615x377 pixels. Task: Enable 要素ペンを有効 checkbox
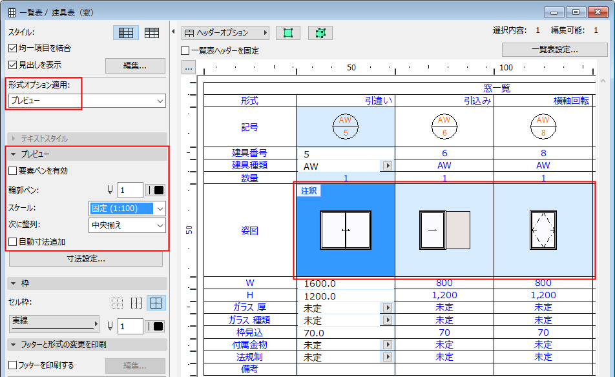pyautogui.click(x=12, y=171)
